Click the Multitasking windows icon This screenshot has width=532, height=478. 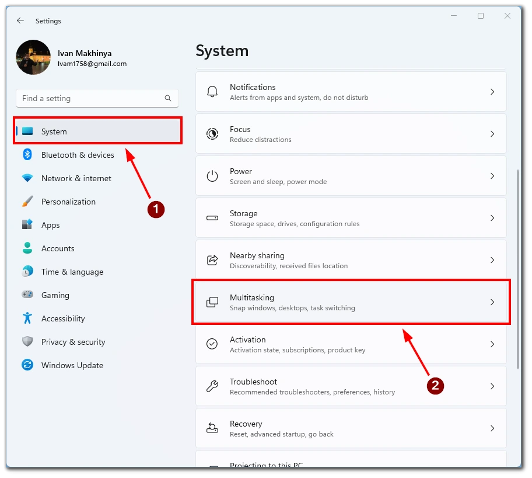(212, 302)
